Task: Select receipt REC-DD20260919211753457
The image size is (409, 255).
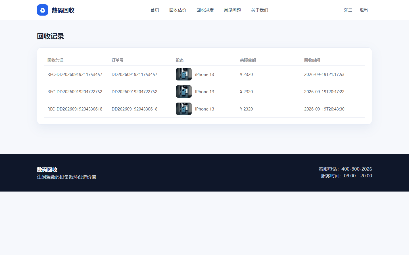Action: [75, 75]
